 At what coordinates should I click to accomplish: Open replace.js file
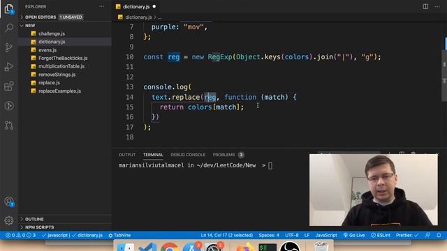[x=49, y=83]
